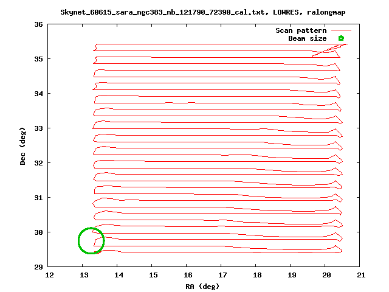Click the y-axis tick label 36

[x=38, y=24]
